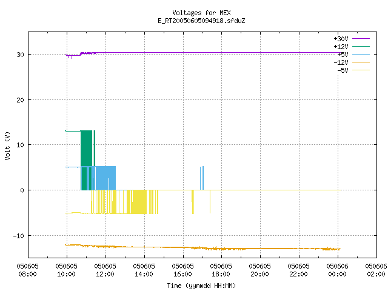This screenshot has height=291, width=388.
Task: Click the yellow -5V legend line sample
Action: click(361, 70)
